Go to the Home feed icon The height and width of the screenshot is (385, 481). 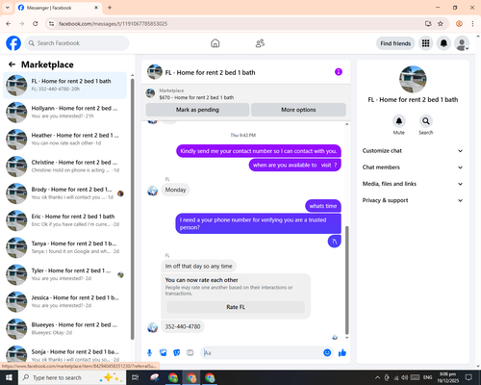coord(215,43)
